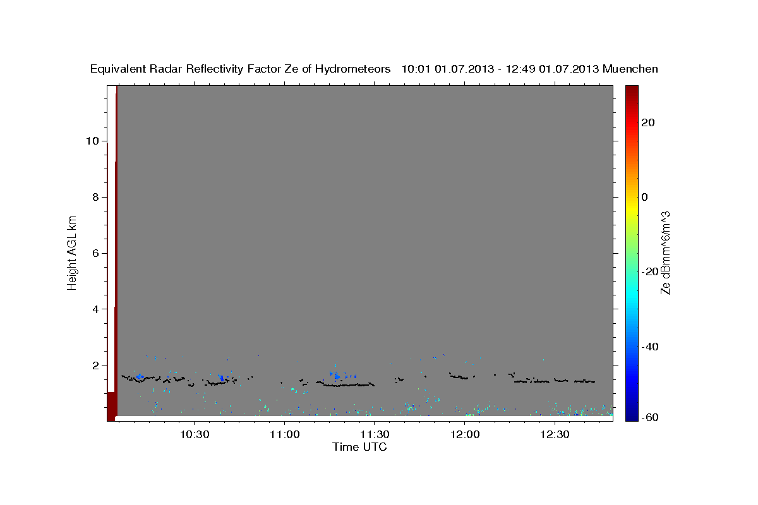This screenshot has height=505, width=758.
Task: Click the 12:00 time tick label
Action: (x=465, y=435)
